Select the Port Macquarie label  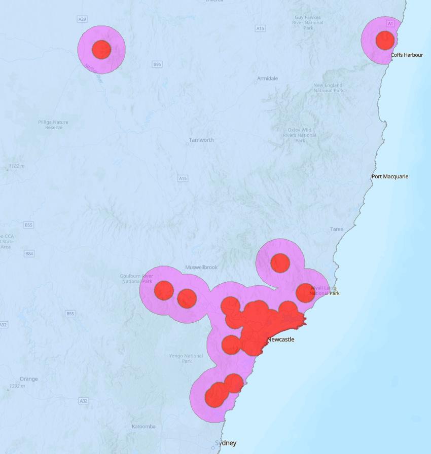pos(390,176)
